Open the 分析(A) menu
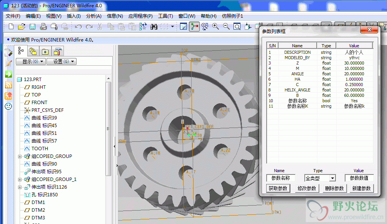This screenshot has width=387, height=224. coord(94,16)
